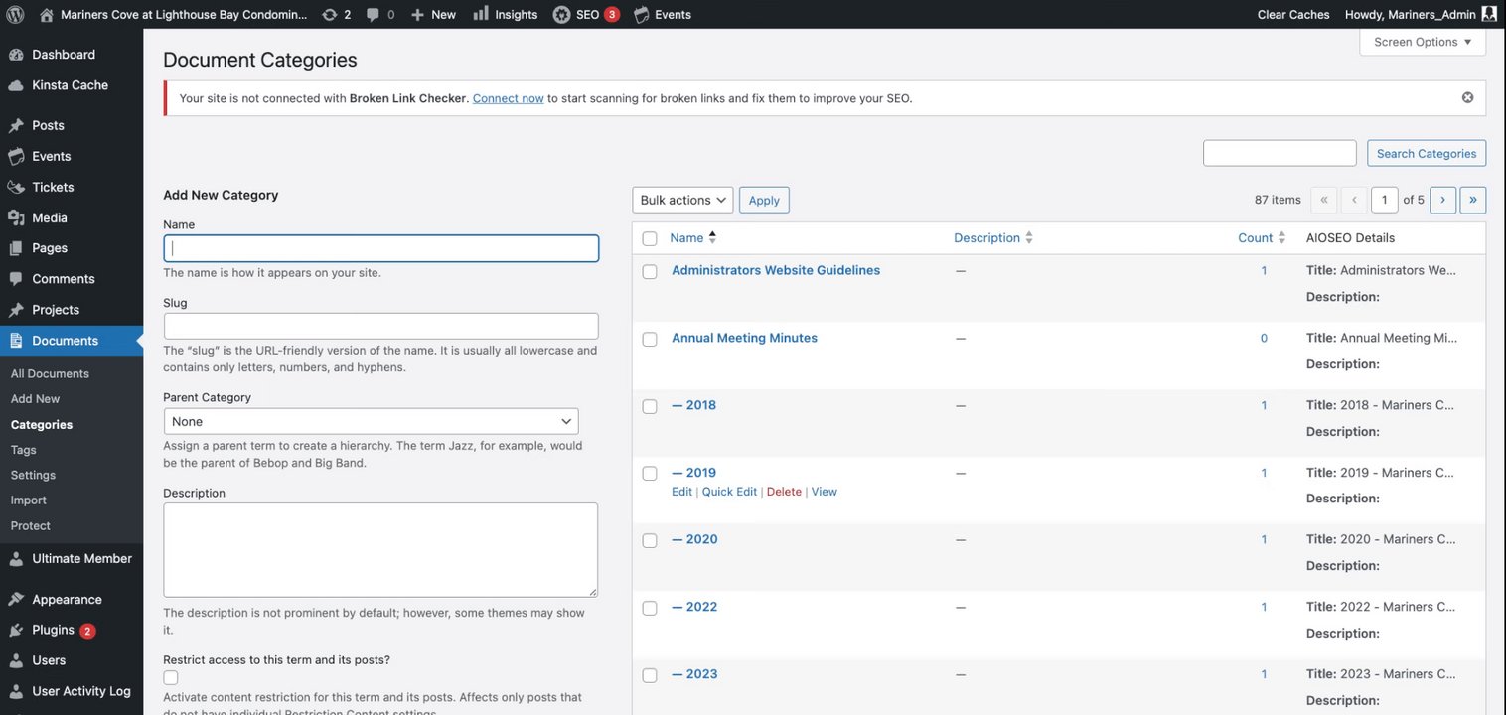Dismiss the Broken Link Checker notice
The height and width of the screenshot is (715, 1506).
[x=1467, y=97]
